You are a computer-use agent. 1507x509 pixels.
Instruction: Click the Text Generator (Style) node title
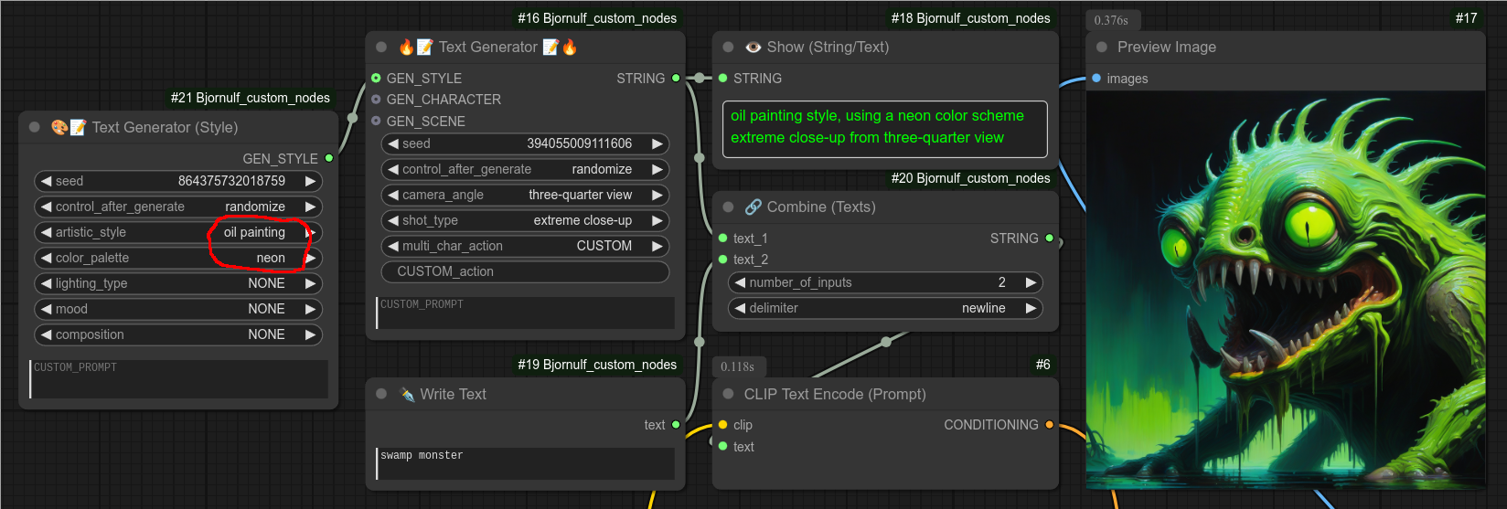[x=165, y=128]
